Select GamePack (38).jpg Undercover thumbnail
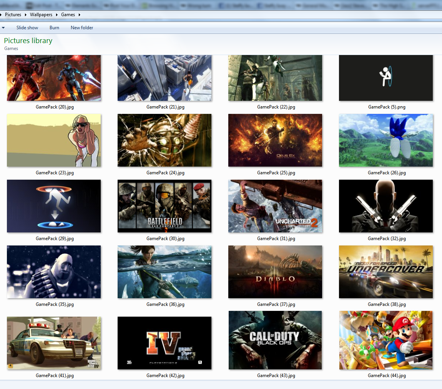The width and height of the screenshot is (442, 389). (386, 272)
